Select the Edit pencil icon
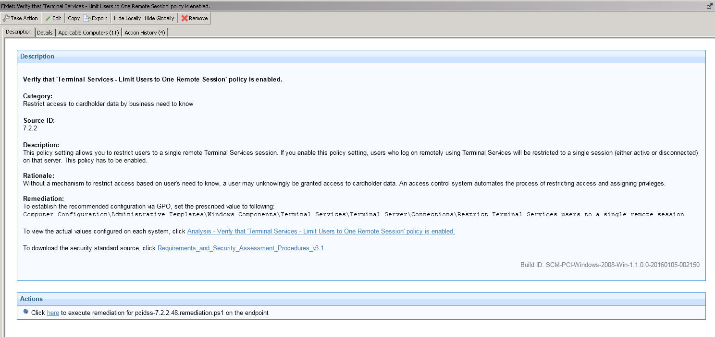The height and width of the screenshot is (337, 715). pyautogui.click(x=47, y=18)
